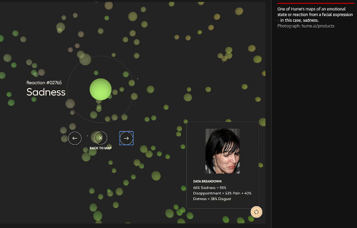Select the large bright green Sadness bubble
Viewport: 357px width, 228px height.
coord(101,89)
